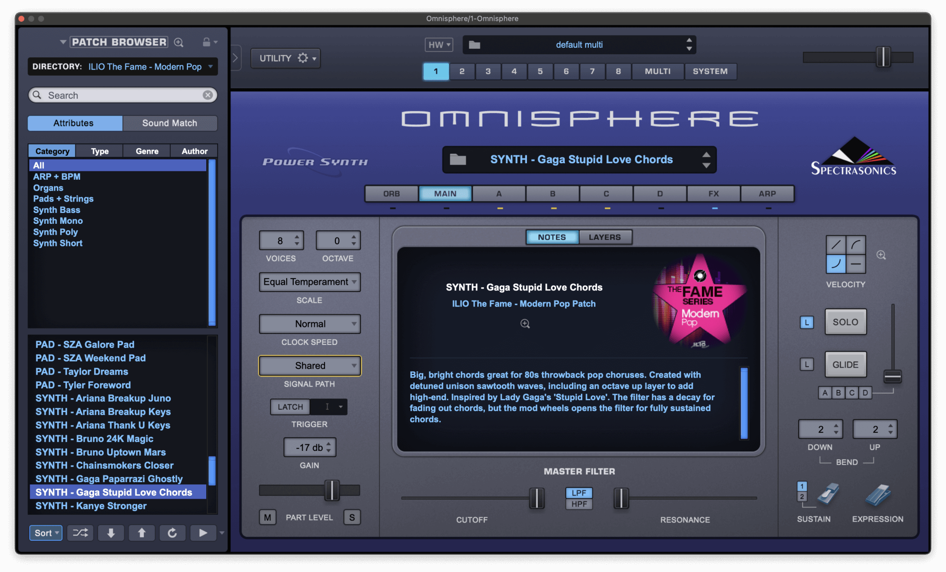This screenshot has height=572, width=946.
Task: Change the Voices stepper value
Action: (x=297, y=240)
